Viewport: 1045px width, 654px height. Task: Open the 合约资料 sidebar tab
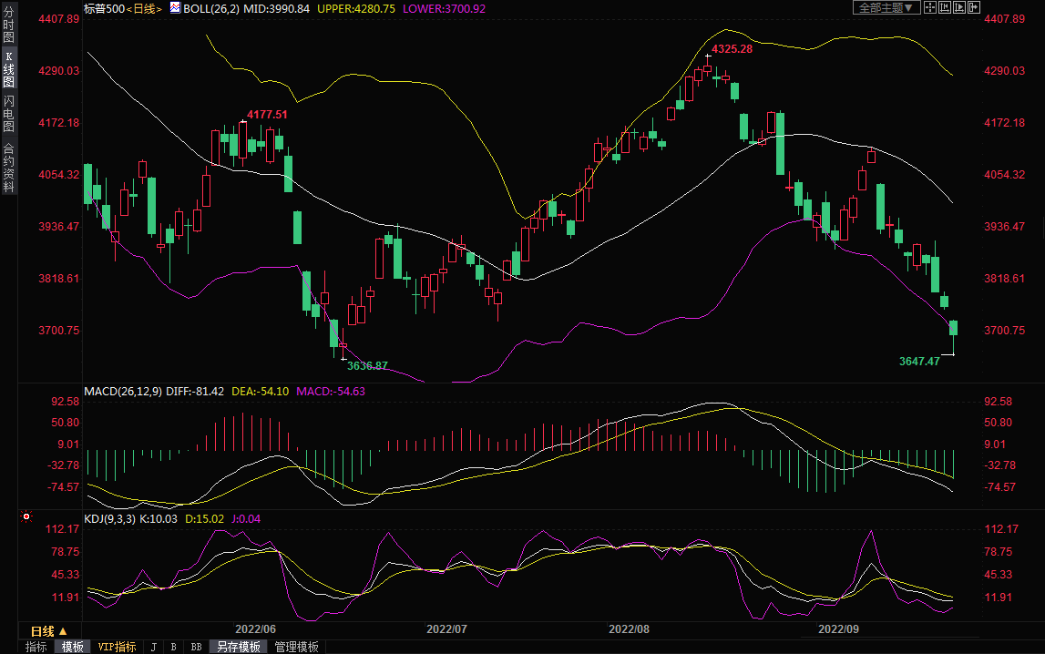(x=8, y=168)
